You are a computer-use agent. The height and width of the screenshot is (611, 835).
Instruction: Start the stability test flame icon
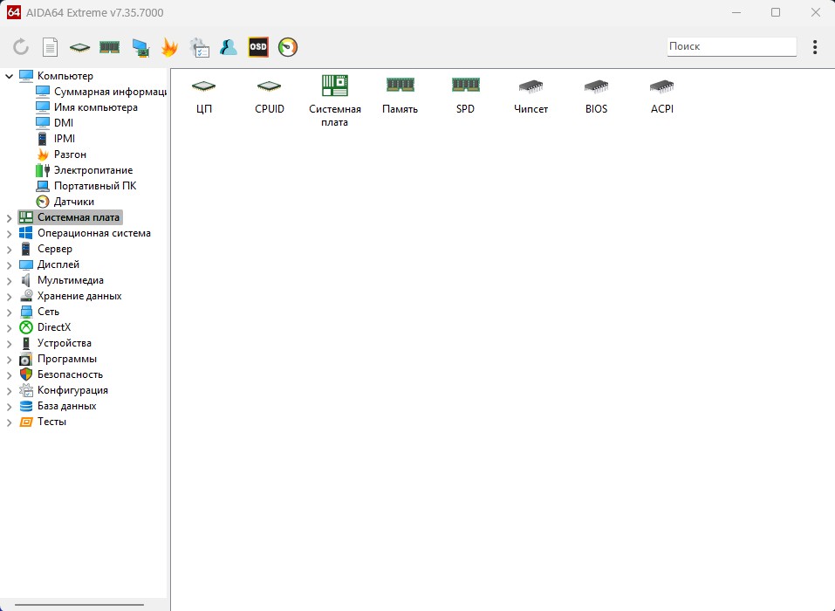coord(169,47)
